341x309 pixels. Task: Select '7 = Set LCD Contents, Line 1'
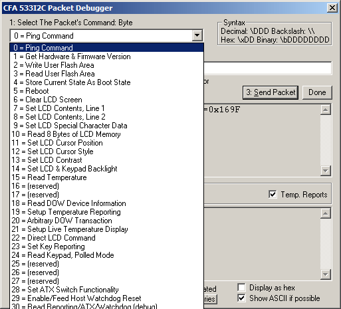tap(106, 108)
